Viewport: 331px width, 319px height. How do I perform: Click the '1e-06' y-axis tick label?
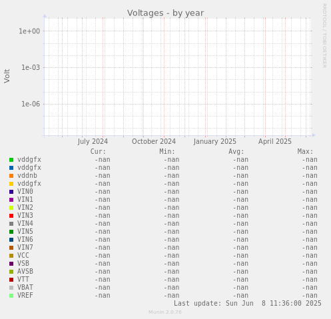[x=31, y=104]
